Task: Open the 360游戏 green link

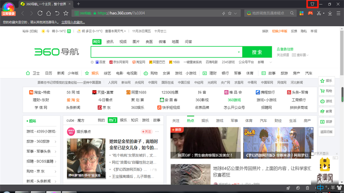Action: (x=234, y=100)
